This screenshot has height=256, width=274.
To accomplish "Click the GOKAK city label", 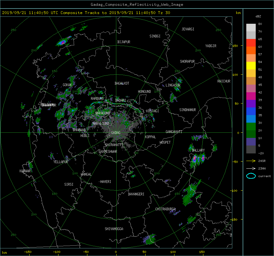I will [68, 85].
